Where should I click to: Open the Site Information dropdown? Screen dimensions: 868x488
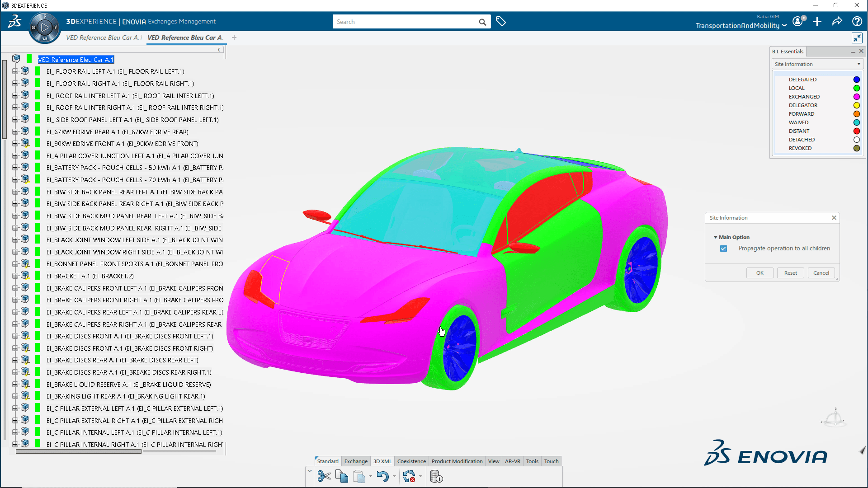(817, 64)
